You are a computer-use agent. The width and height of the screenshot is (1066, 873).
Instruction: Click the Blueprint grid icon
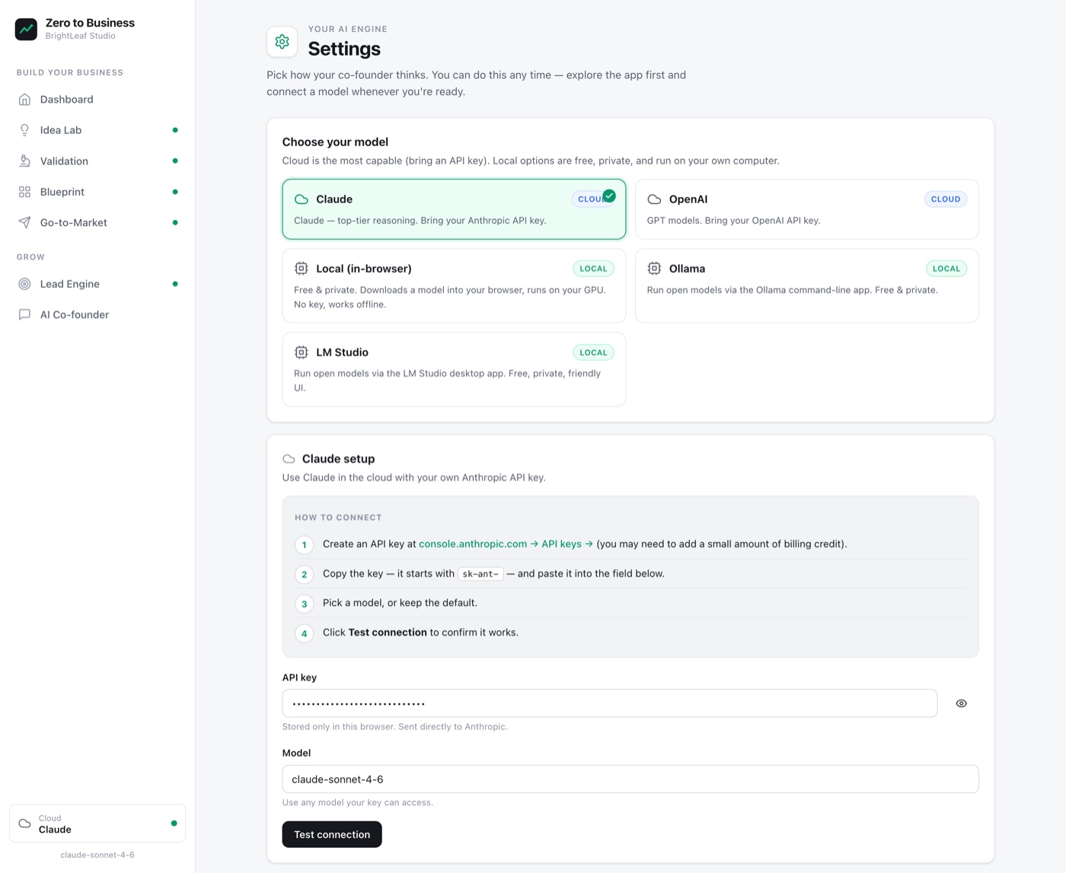24,192
